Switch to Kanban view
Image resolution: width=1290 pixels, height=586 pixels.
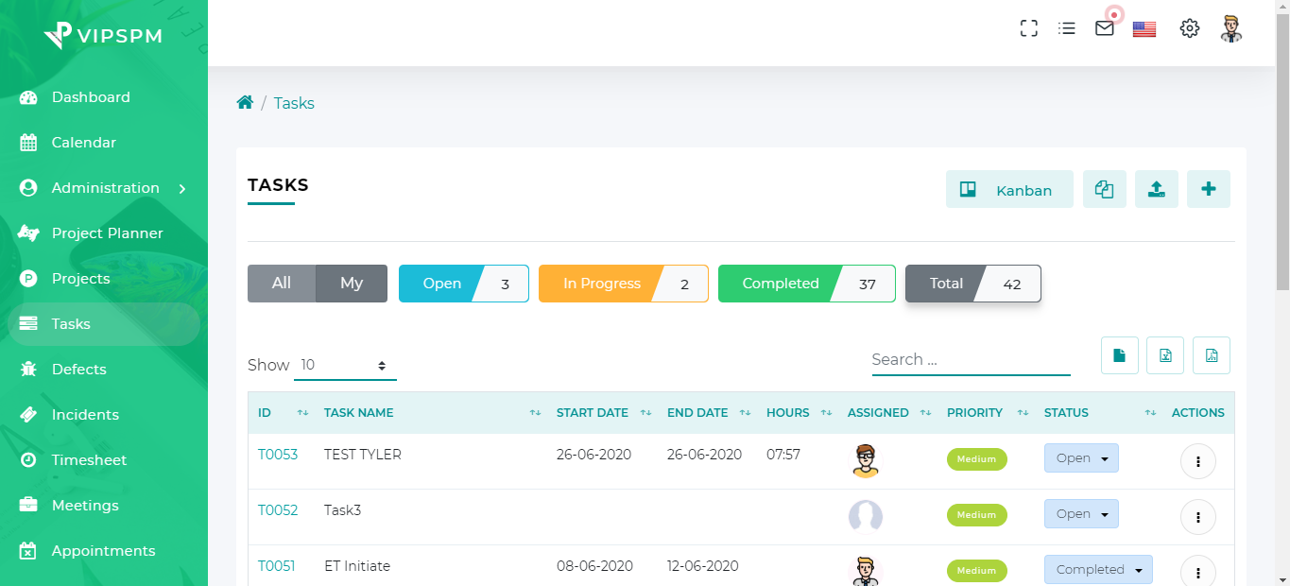(1009, 189)
